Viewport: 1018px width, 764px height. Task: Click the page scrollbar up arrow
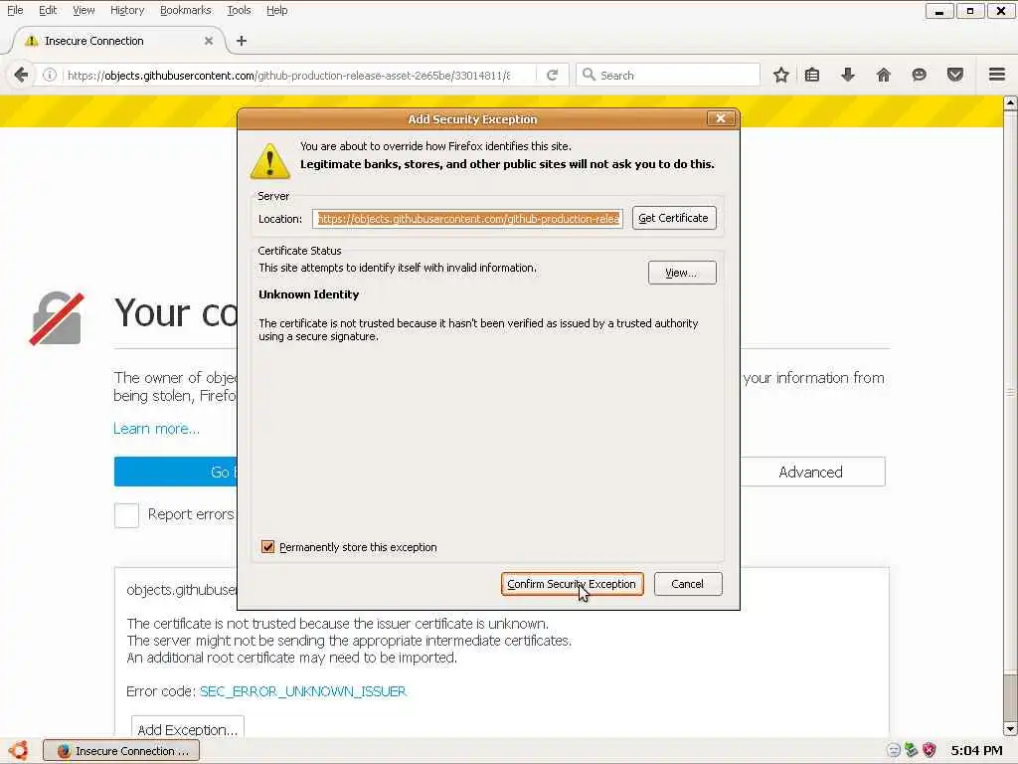click(x=1010, y=103)
